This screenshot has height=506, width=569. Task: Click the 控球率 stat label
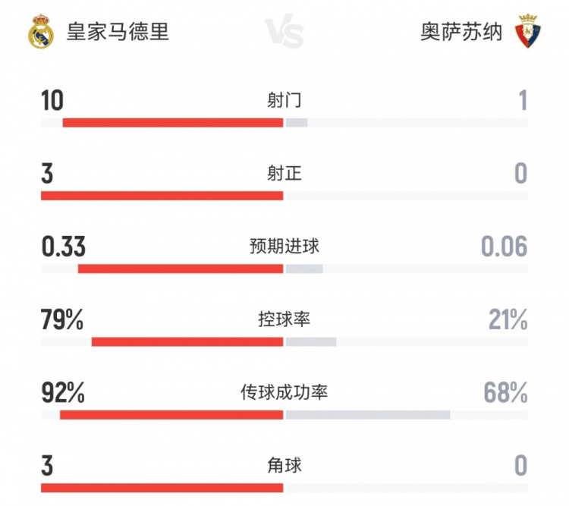[284, 319]
